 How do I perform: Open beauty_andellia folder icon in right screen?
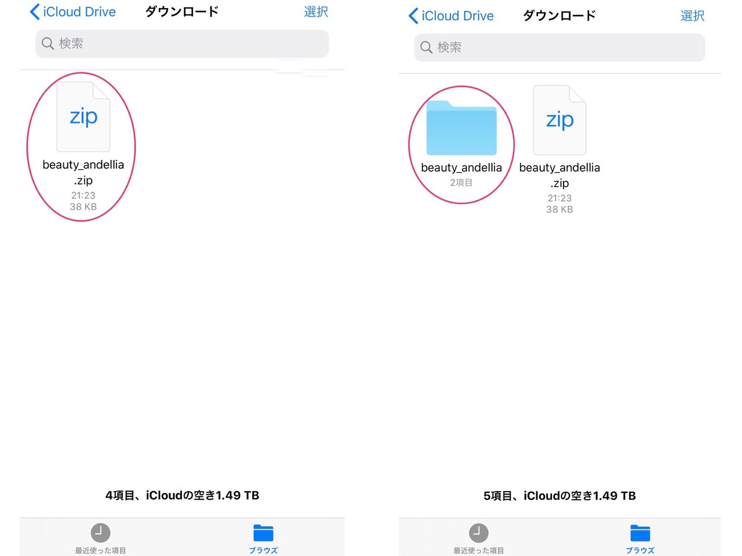click(x=461, y=127)
